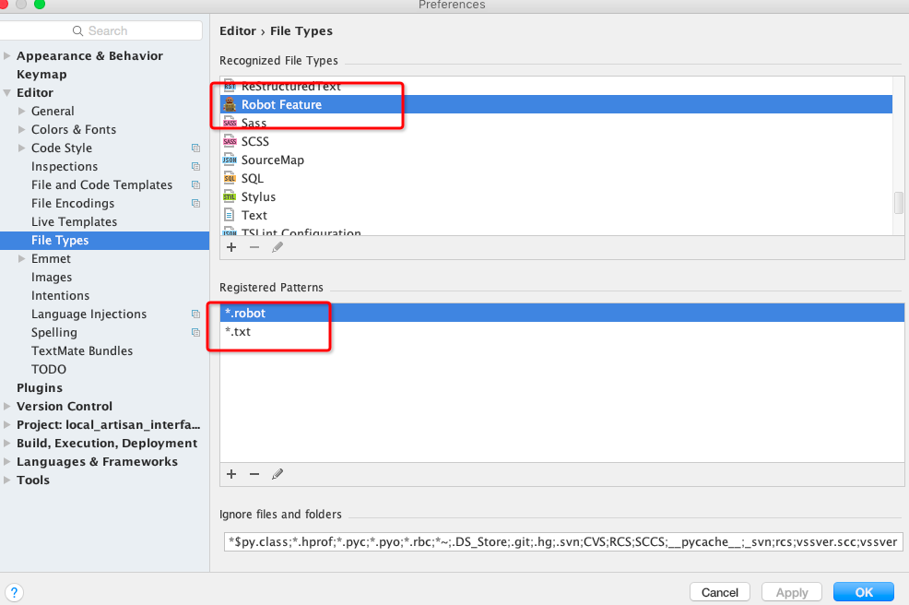The height and width of the screenshot is (605, 909).
Task: Click the edit file type pencil icon
Action: 277,247
